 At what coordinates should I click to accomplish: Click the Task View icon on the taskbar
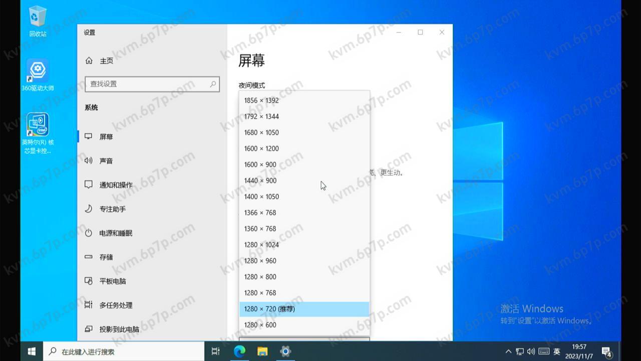coord(215,351)
